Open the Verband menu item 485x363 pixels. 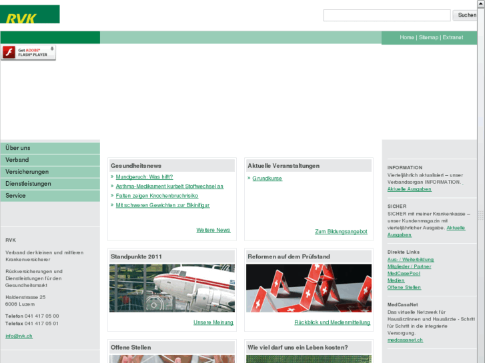(50, 160)
